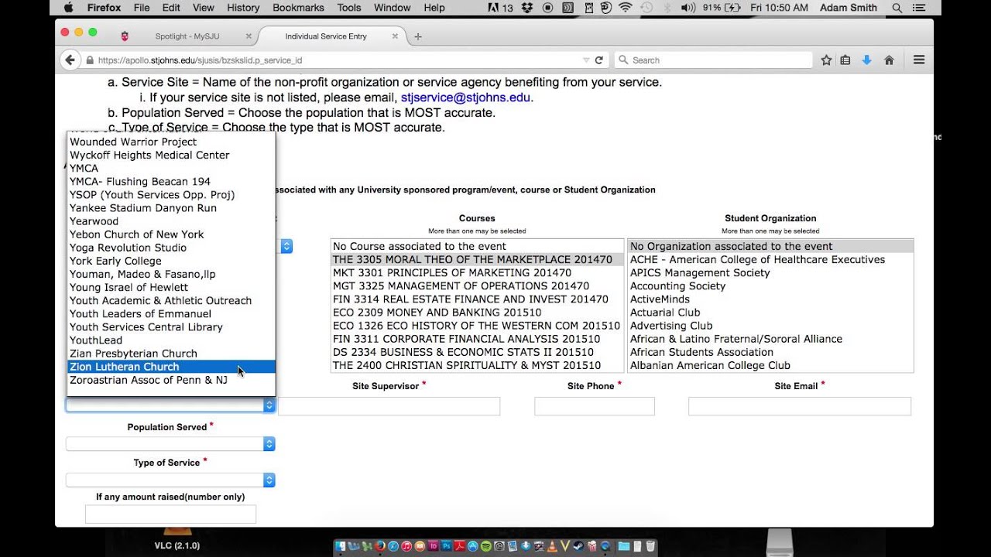Open Finder from the Dock
Viewport: 991px width, 557px height.
pyautogui.click(x=341, y=547)
